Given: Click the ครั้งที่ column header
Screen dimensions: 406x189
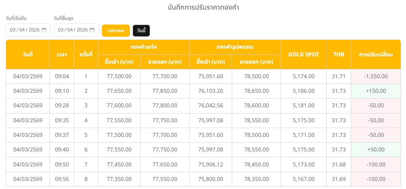Looking at the screenshot, I should [86, 54].
